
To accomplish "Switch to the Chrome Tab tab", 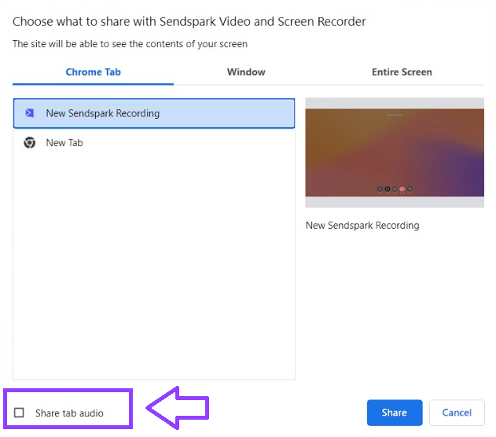I will tap(93, 72).
